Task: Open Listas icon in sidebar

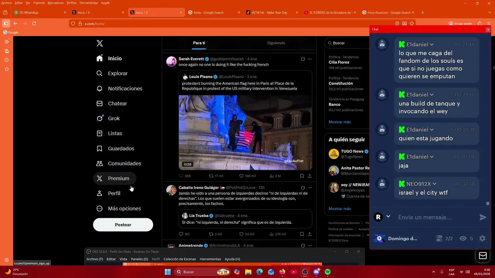Action: point(99,133)
